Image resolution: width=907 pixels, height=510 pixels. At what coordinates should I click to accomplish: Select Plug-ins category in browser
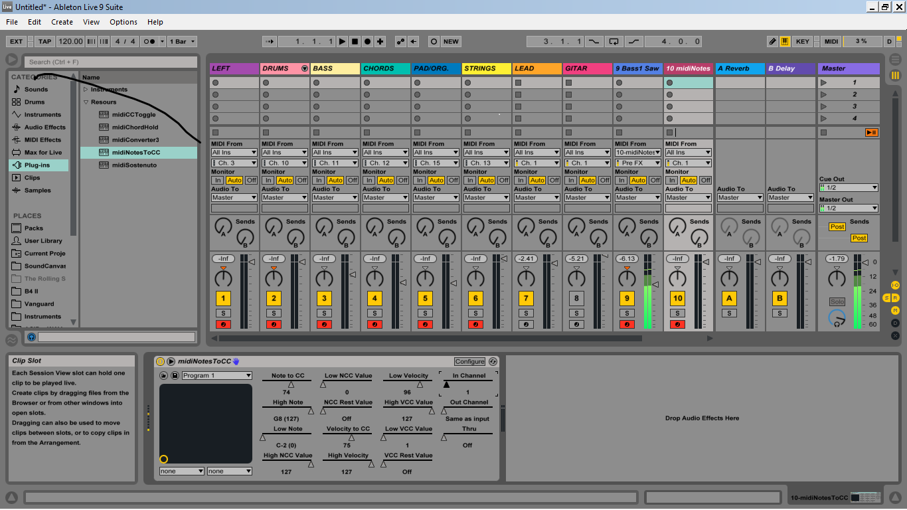point(39,165)
